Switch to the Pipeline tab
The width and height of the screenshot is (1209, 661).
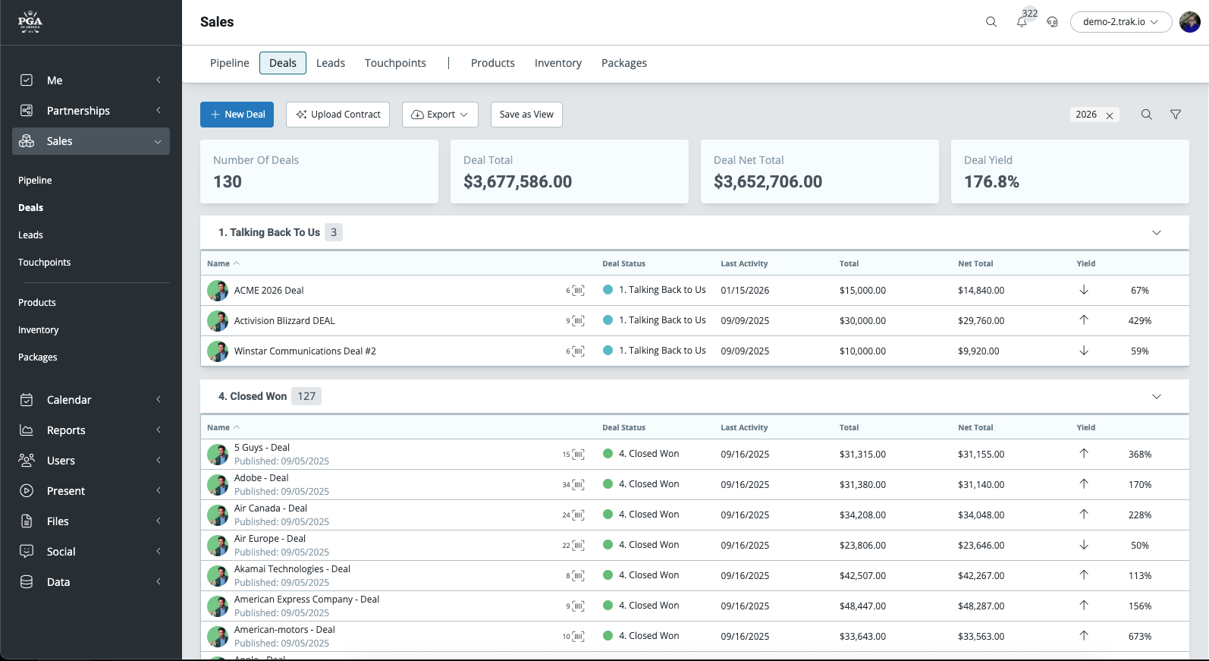point(230,63)
